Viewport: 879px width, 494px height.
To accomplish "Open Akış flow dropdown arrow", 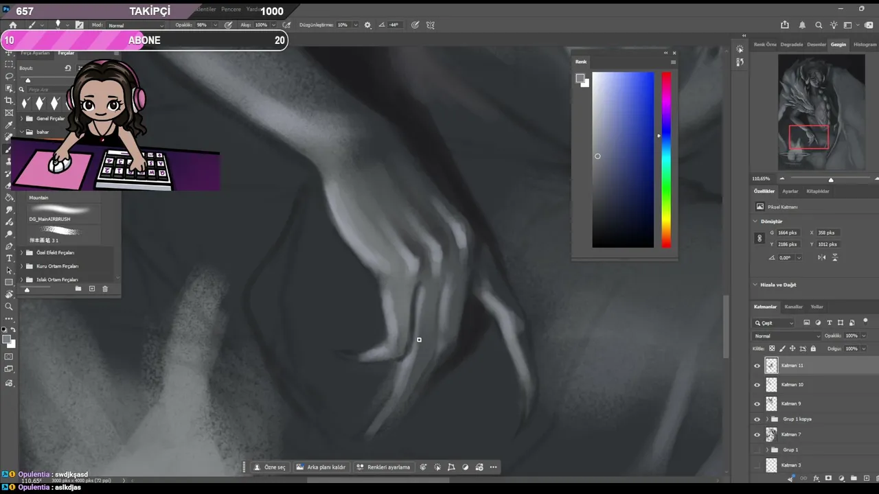I will point(273,25).
